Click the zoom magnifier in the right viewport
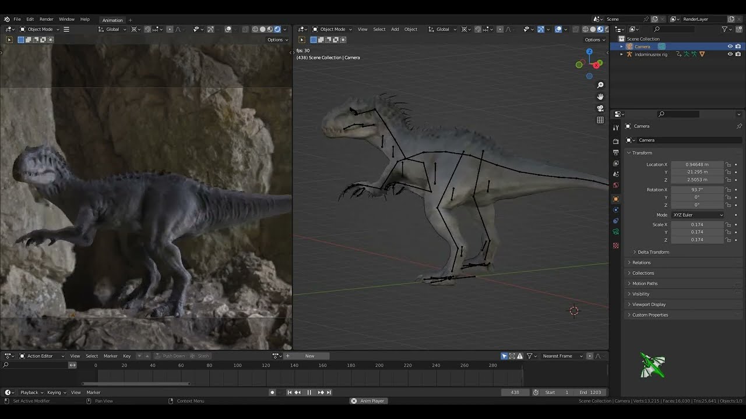The height and width of the screenshot is (419, 746). coord(600,86)
